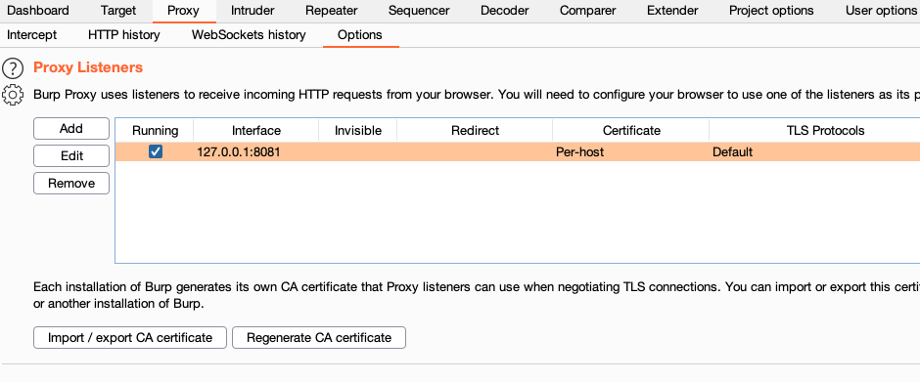Viewport: 920px width, 382px height.
Task: Click Remove listener button
Action: tap(71, 184)
